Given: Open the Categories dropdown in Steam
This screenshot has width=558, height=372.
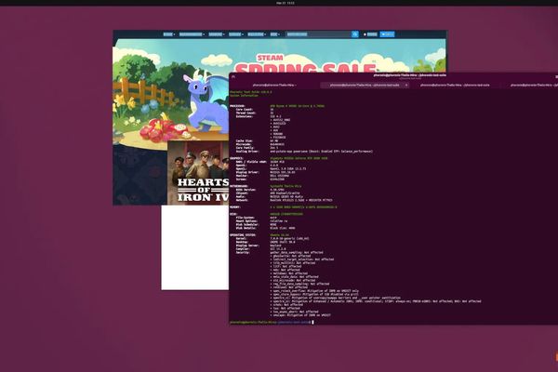Looking at the screenshot, I should tap(217, 34).
